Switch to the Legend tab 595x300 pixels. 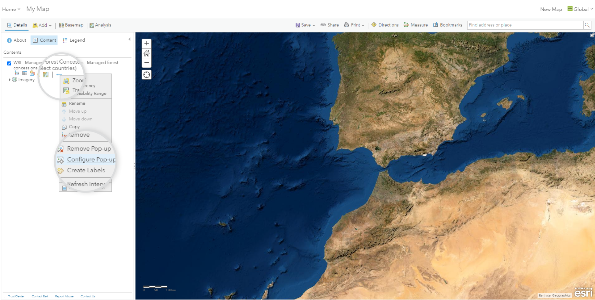(74, 40)
